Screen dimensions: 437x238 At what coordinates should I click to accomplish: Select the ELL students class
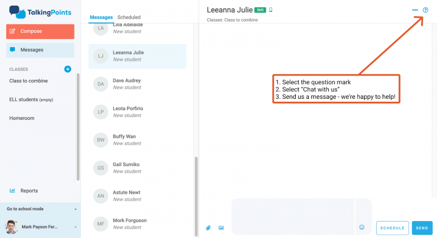click(x=31, y=99)
